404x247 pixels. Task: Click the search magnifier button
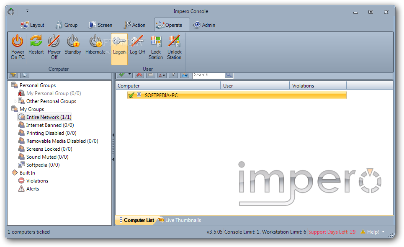pyautogui.click(x=229, y=75)
